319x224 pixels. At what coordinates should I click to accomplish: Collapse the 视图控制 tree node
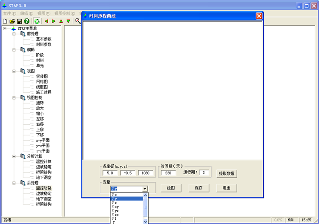[14, 98]
